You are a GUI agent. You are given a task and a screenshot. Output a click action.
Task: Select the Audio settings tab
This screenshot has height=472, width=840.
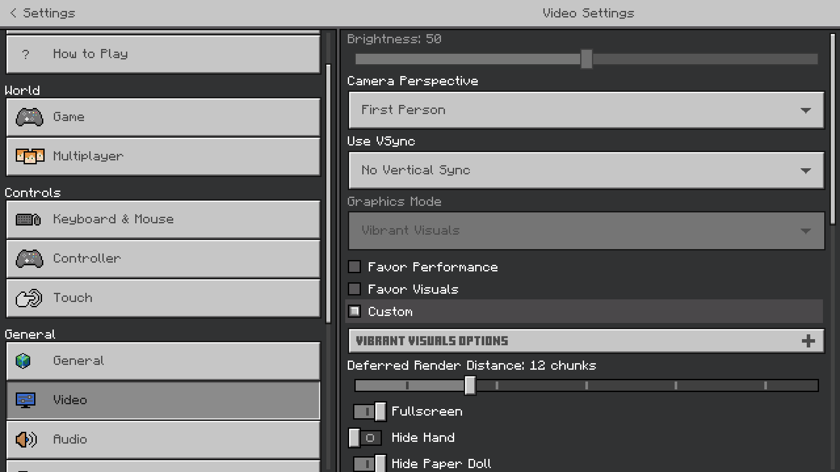[x=163, y=440]
